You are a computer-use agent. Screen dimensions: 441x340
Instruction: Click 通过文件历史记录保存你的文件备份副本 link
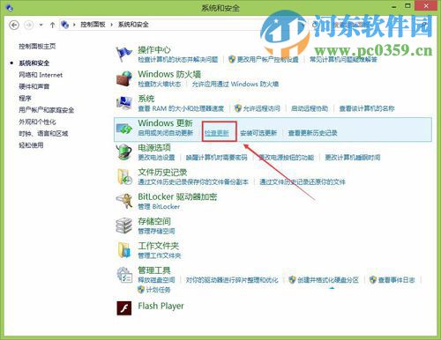[193, 182]
